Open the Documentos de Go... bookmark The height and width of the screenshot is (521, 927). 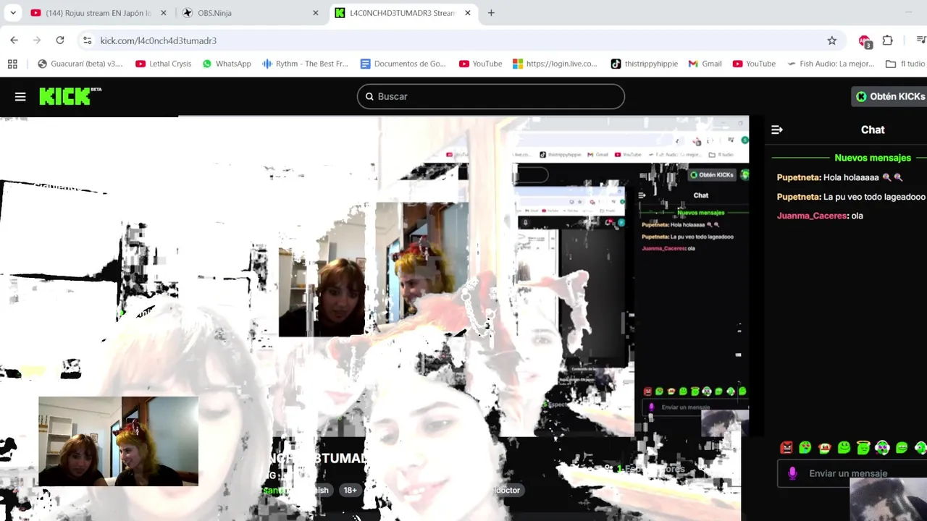tap(403, 64)
